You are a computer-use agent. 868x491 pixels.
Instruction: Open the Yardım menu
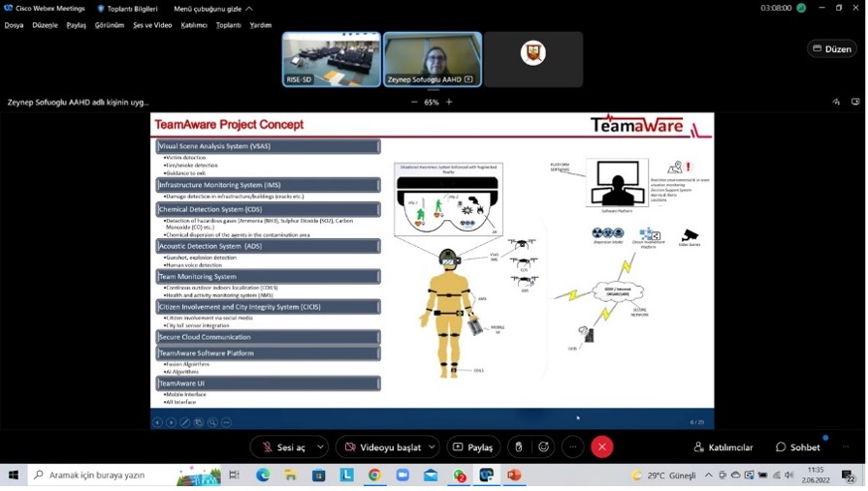[x=260, y=25]
